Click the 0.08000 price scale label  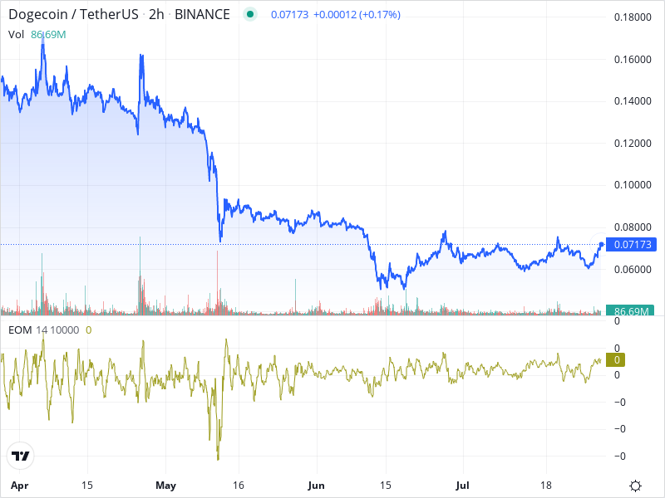pyautogui.click(x=633, y=227)
